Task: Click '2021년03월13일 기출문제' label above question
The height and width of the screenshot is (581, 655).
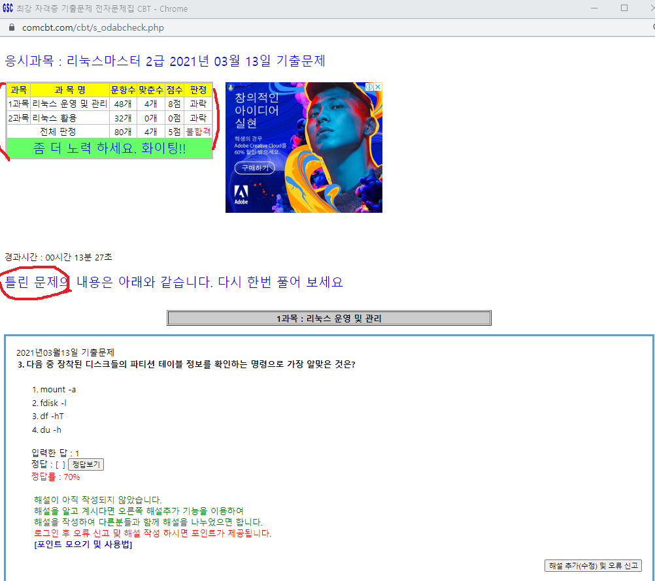Action: 65,353
